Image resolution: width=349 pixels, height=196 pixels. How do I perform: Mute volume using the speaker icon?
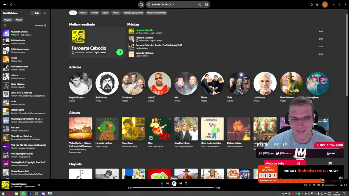pos(323,185)
